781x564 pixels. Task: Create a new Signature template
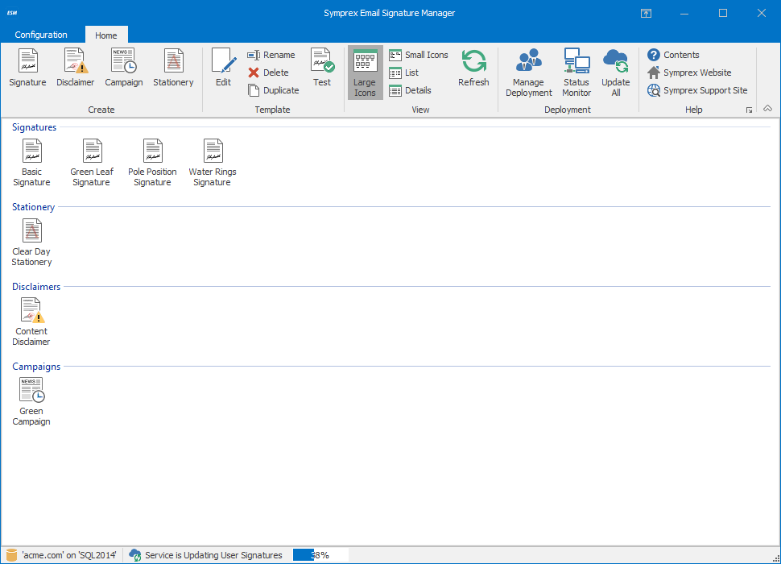click(x=27, y=68)
